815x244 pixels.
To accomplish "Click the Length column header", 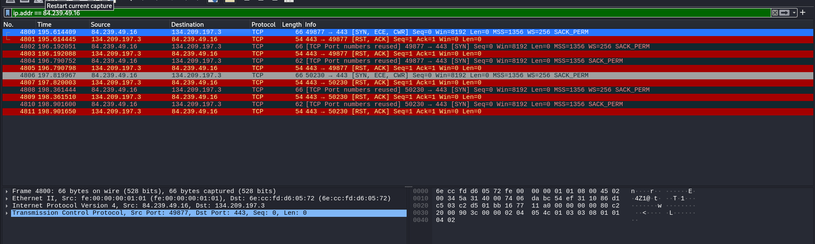I will (x=291, y=25).
